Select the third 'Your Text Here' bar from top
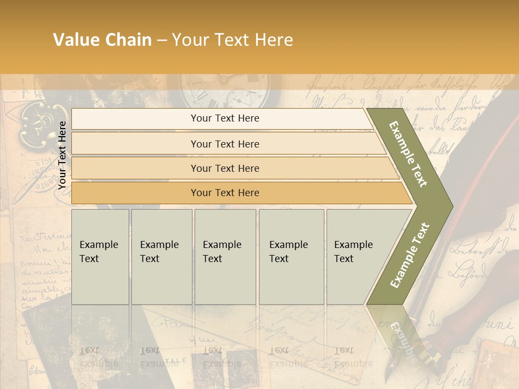 224,168
